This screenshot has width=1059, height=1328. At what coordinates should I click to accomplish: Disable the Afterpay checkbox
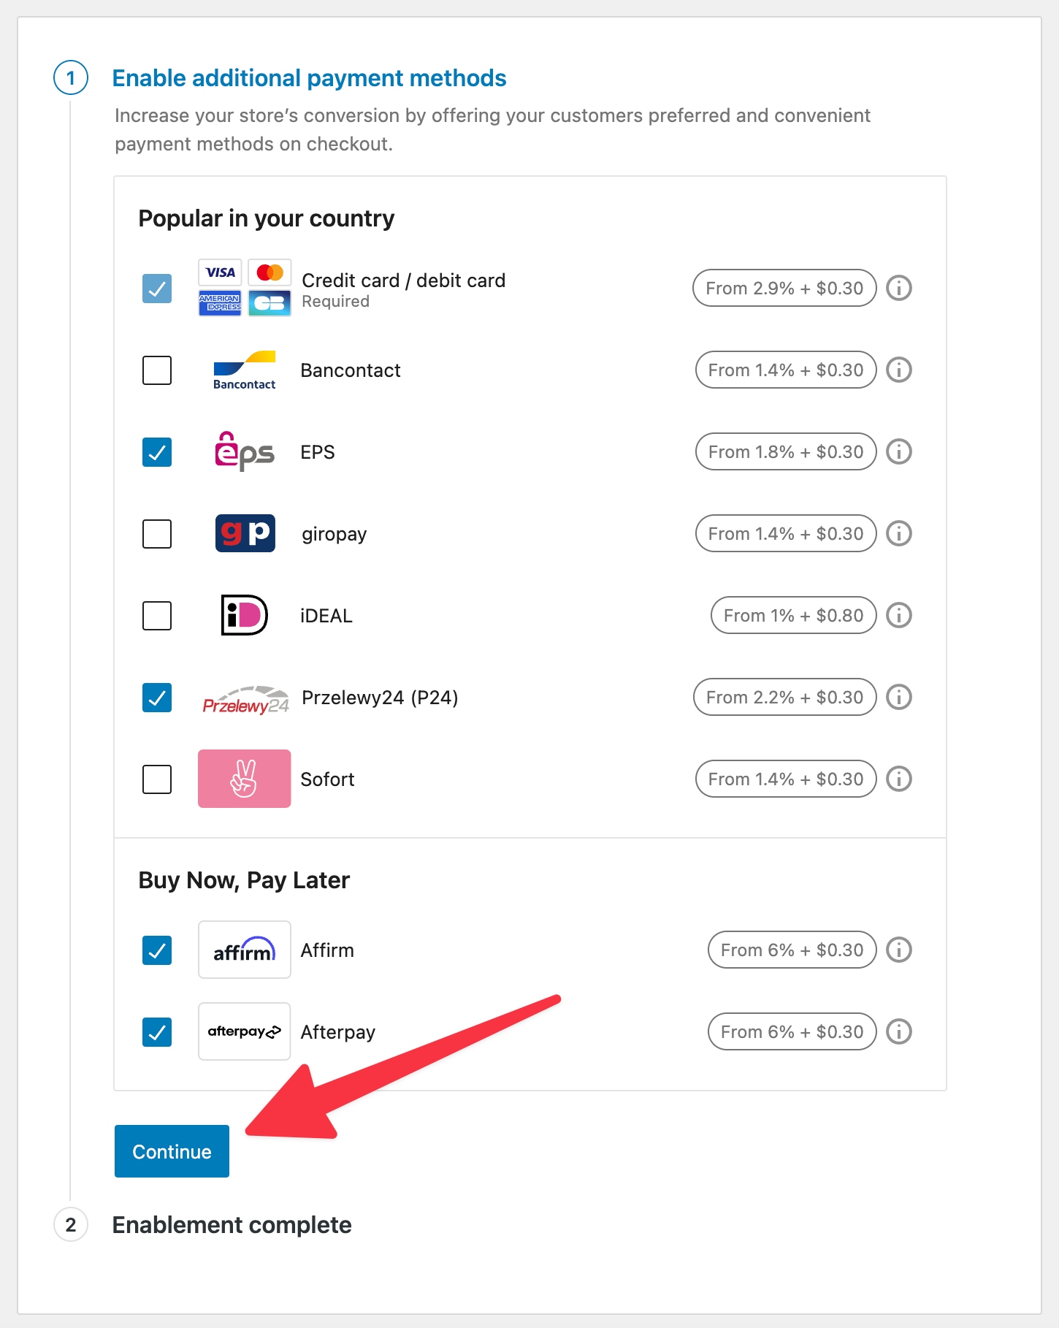point(157,1032)
